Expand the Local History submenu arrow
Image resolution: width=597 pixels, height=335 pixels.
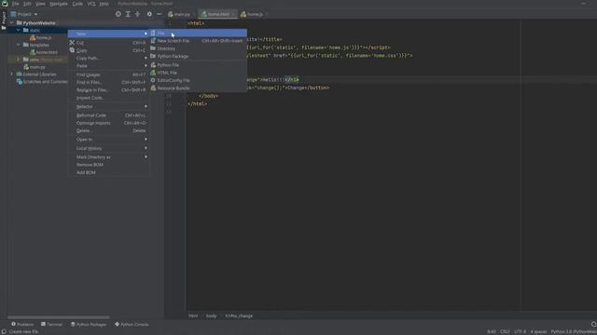point(146,148)
